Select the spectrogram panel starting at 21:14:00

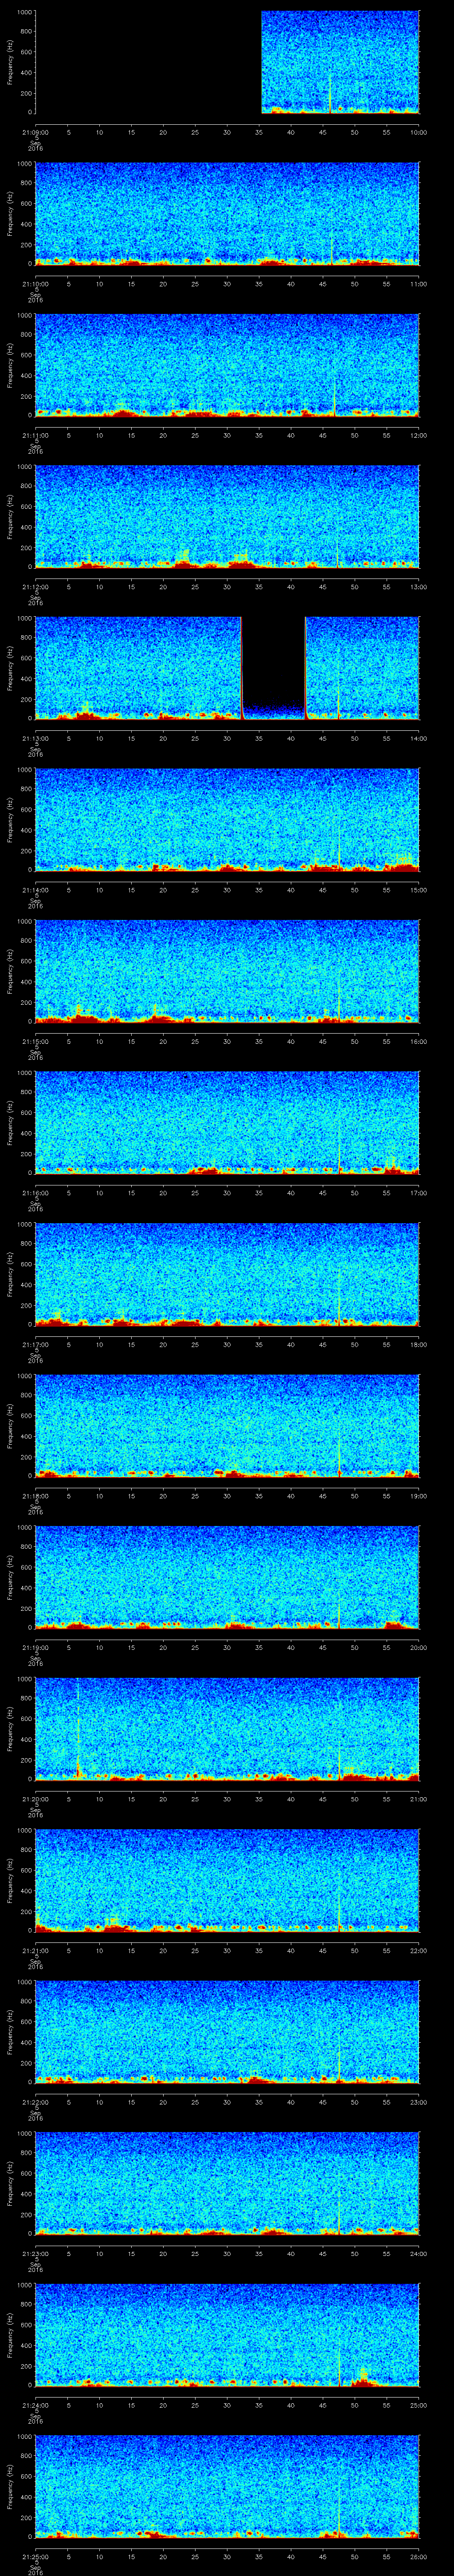coord(227,820)
